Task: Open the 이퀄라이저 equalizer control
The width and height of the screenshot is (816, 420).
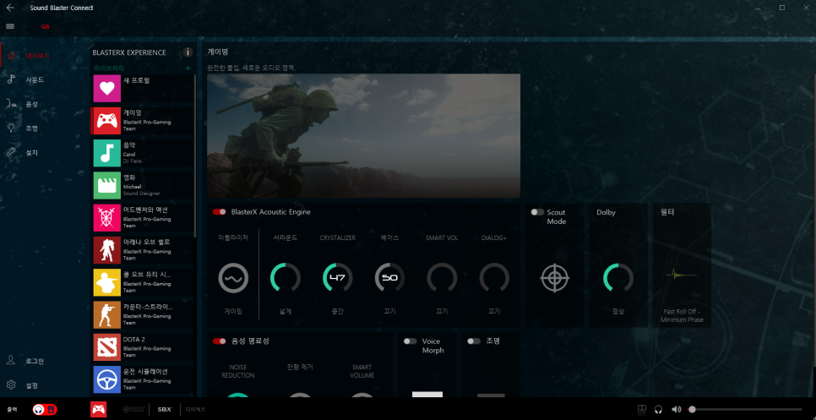Action: point(233,278)
